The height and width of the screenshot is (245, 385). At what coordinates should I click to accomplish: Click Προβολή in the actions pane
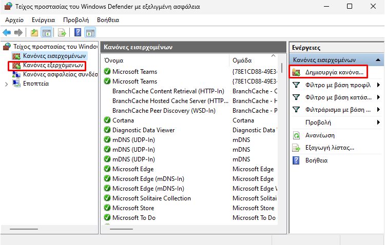[318, 122]
